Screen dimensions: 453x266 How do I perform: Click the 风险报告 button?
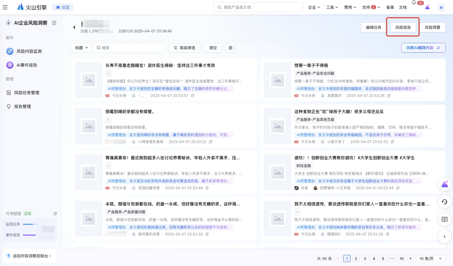(x=403, y=27)
